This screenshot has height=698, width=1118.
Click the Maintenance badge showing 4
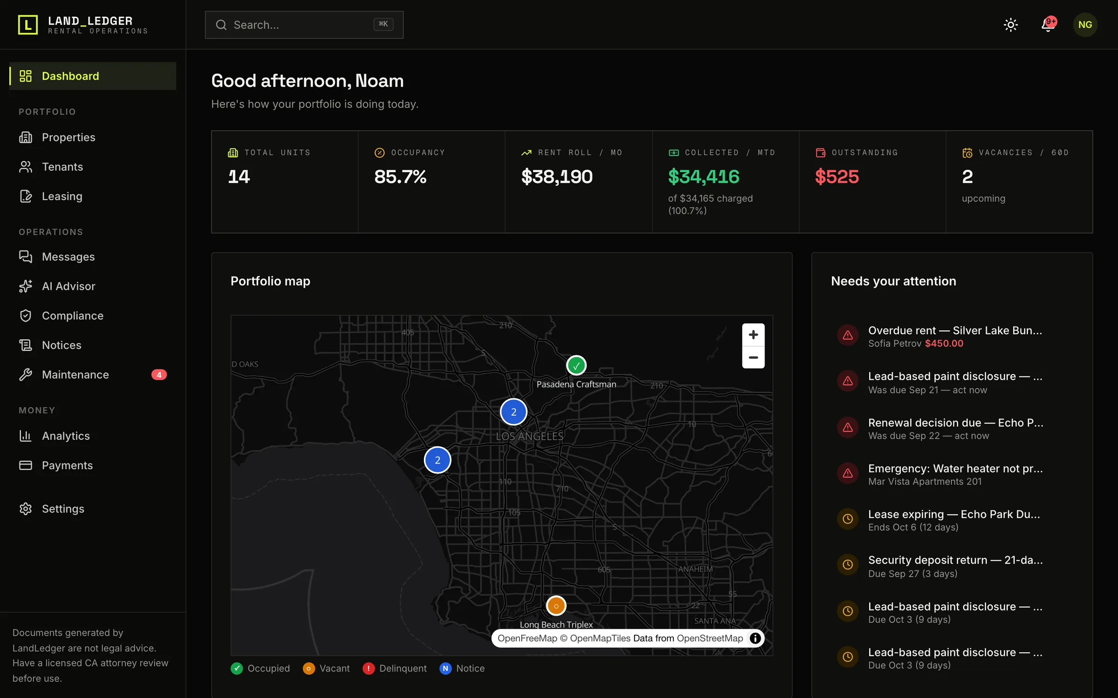[159, 375]
